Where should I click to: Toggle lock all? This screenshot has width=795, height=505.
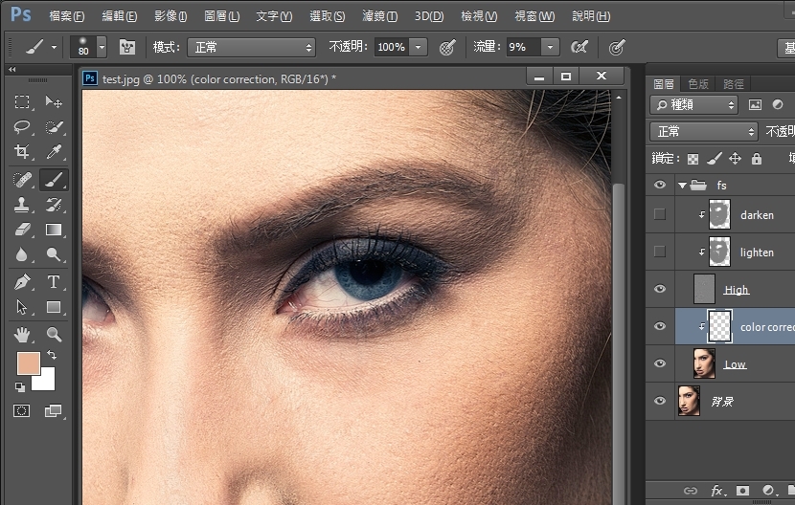(x=757, y=159)
